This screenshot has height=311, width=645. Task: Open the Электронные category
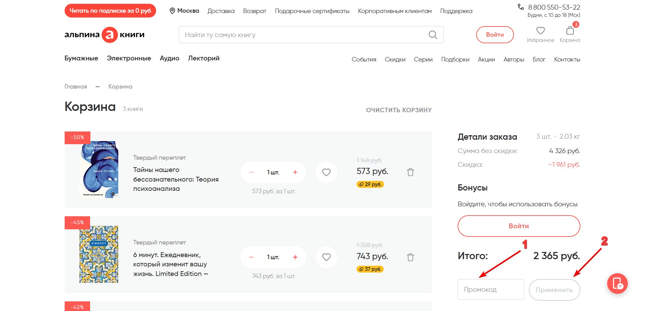click(129, 58)
